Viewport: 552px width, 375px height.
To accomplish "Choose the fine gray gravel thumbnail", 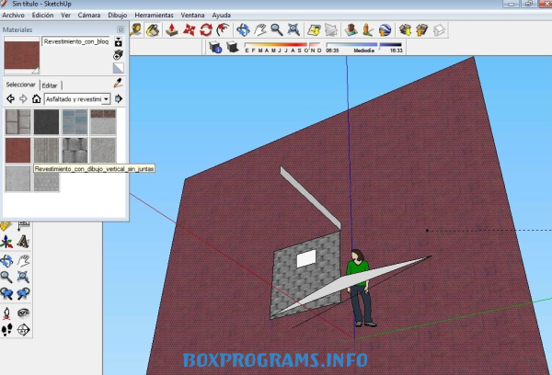I will (103, 150).
